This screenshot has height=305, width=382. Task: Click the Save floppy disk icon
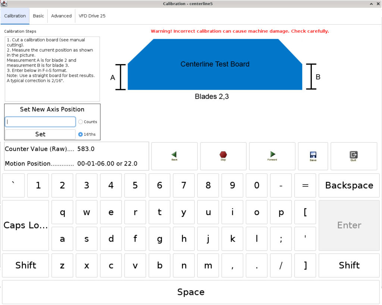pos(313,156)
